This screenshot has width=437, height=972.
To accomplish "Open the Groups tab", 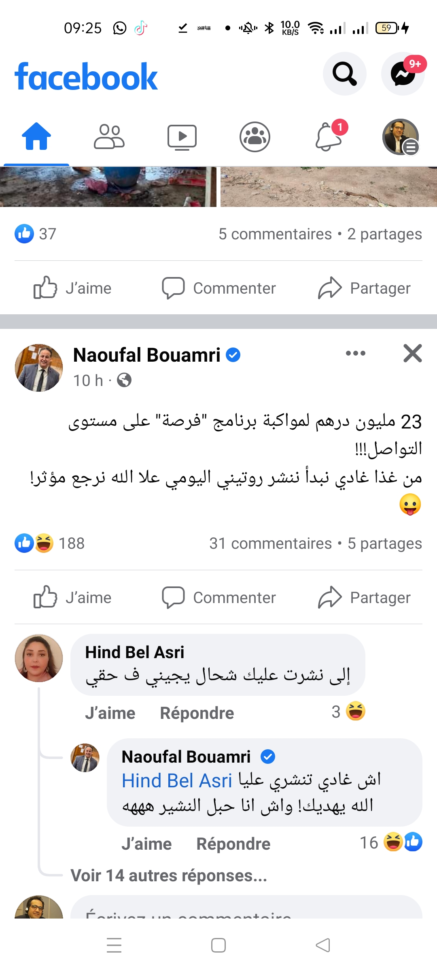I will [x=255, y=136].
